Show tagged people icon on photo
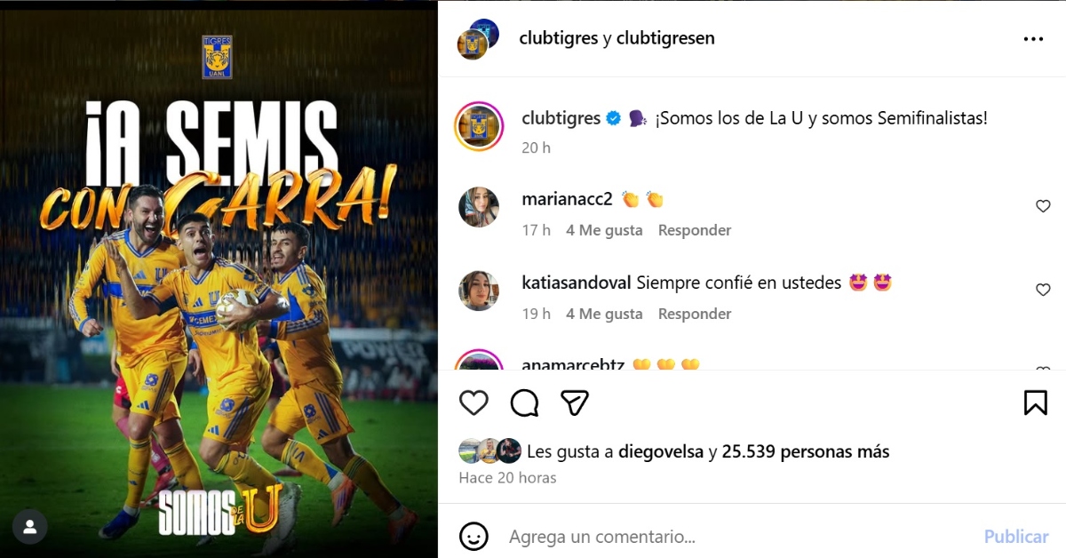 click(x=30, y=527)
